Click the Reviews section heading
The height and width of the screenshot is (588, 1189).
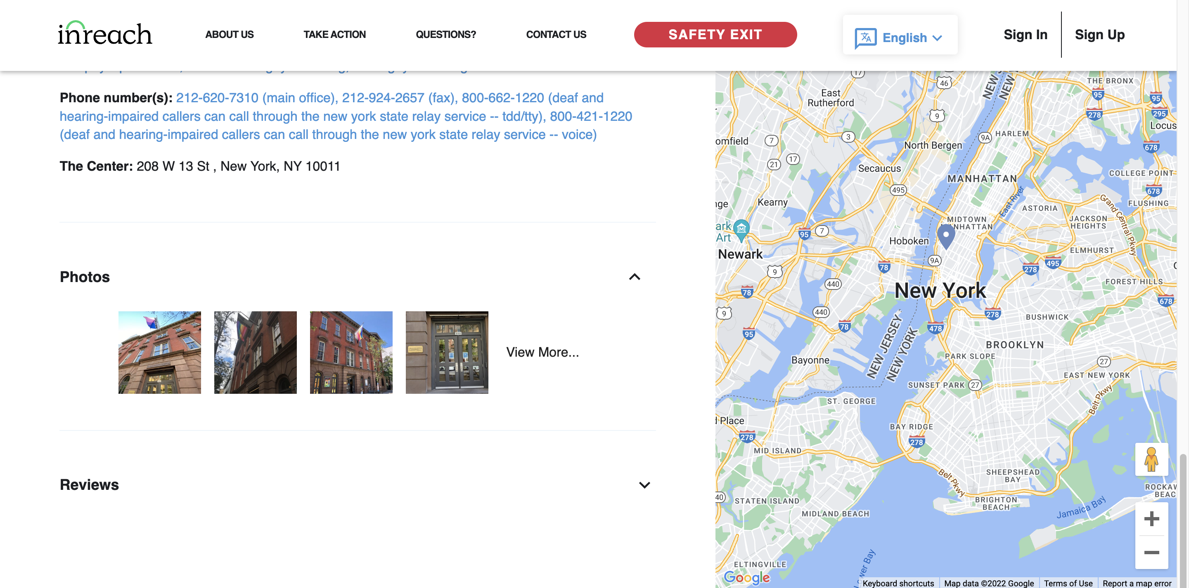point(89,485)
